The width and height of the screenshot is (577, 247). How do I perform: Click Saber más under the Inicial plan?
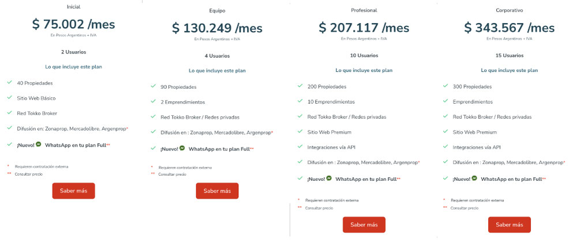[74, 191]
